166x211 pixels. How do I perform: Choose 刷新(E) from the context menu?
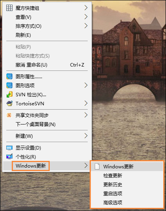click(x=47, y=35)
